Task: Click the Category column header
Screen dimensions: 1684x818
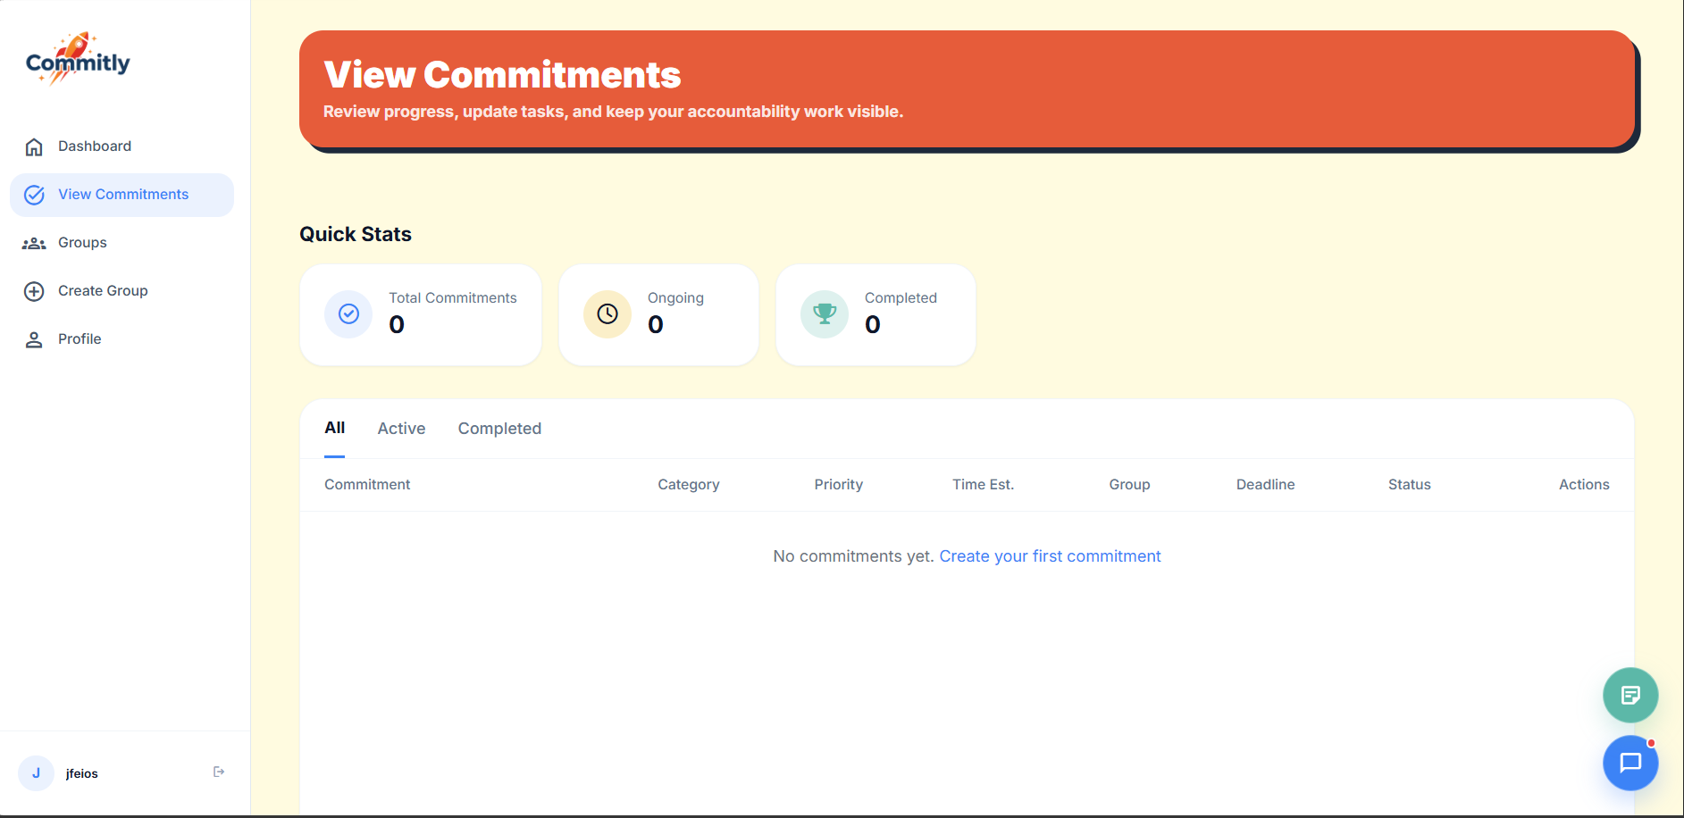Action: (x=688, y=485)
